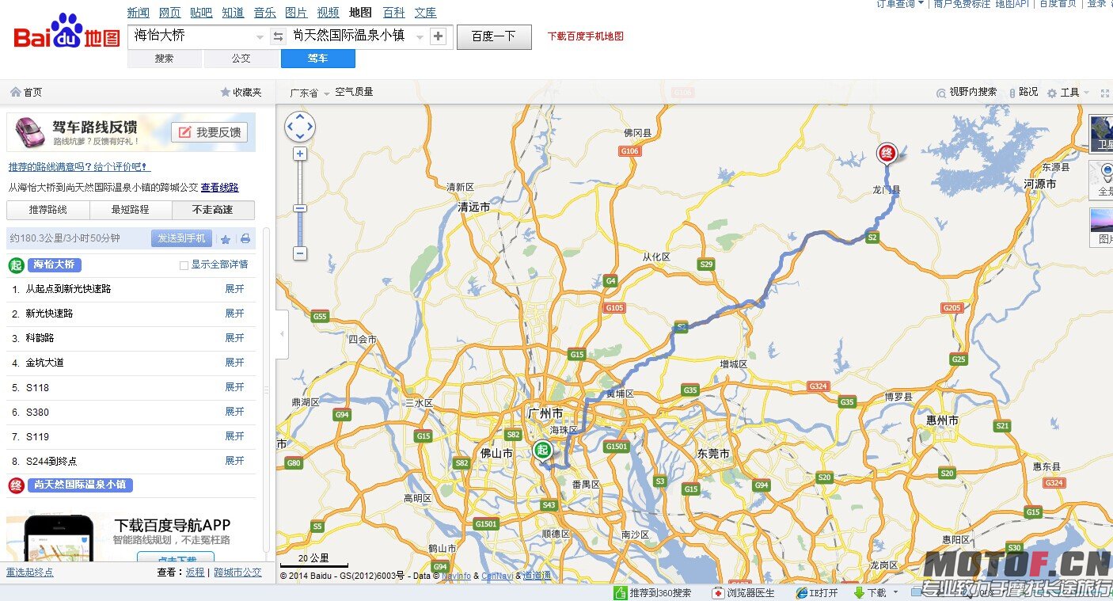Check 显示全部详情 checkbox

click(x=184, y=265)
